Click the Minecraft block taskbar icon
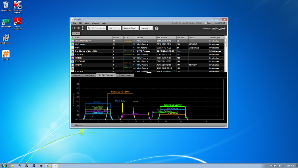This screenshot has height=168, width=298. (41, 166)
